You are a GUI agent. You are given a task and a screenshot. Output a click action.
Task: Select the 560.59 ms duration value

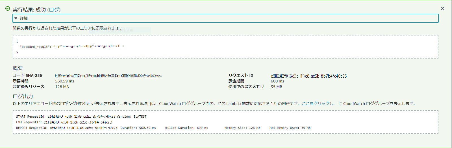click(64, 81)
